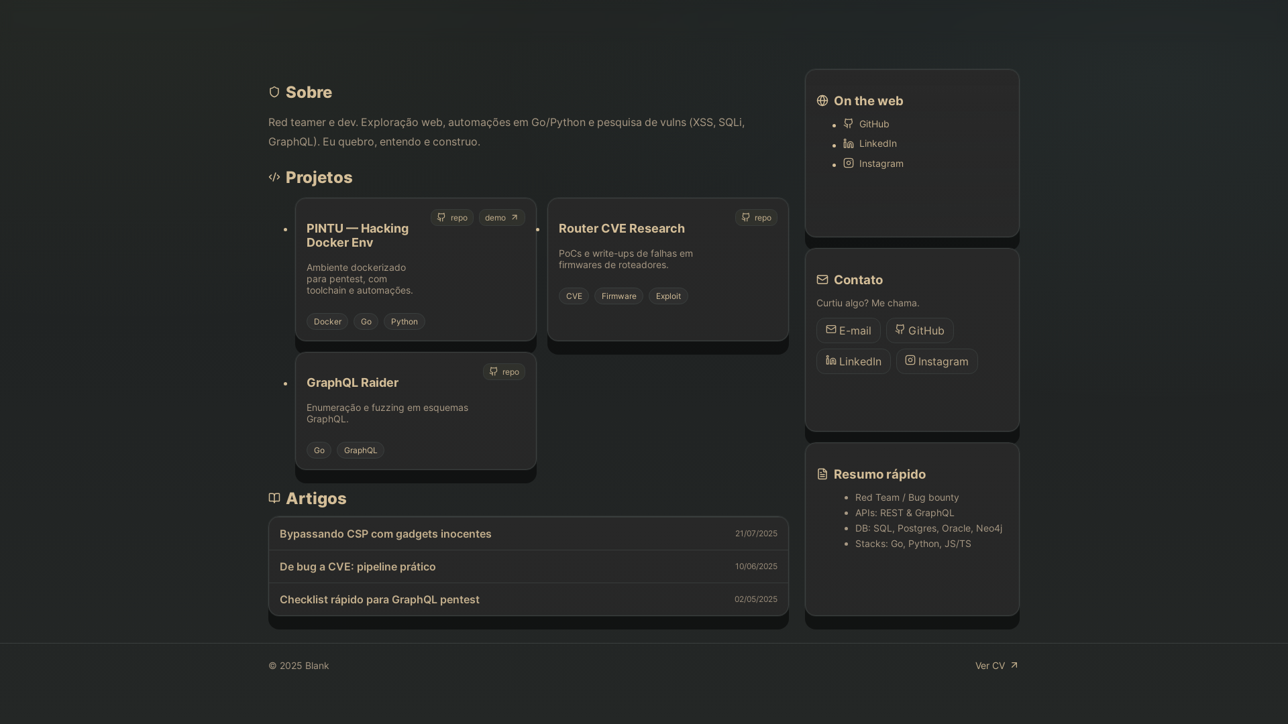1288x724 pixels.
Task: Open the Router CVE Research repo
Action: click(756, 217)
